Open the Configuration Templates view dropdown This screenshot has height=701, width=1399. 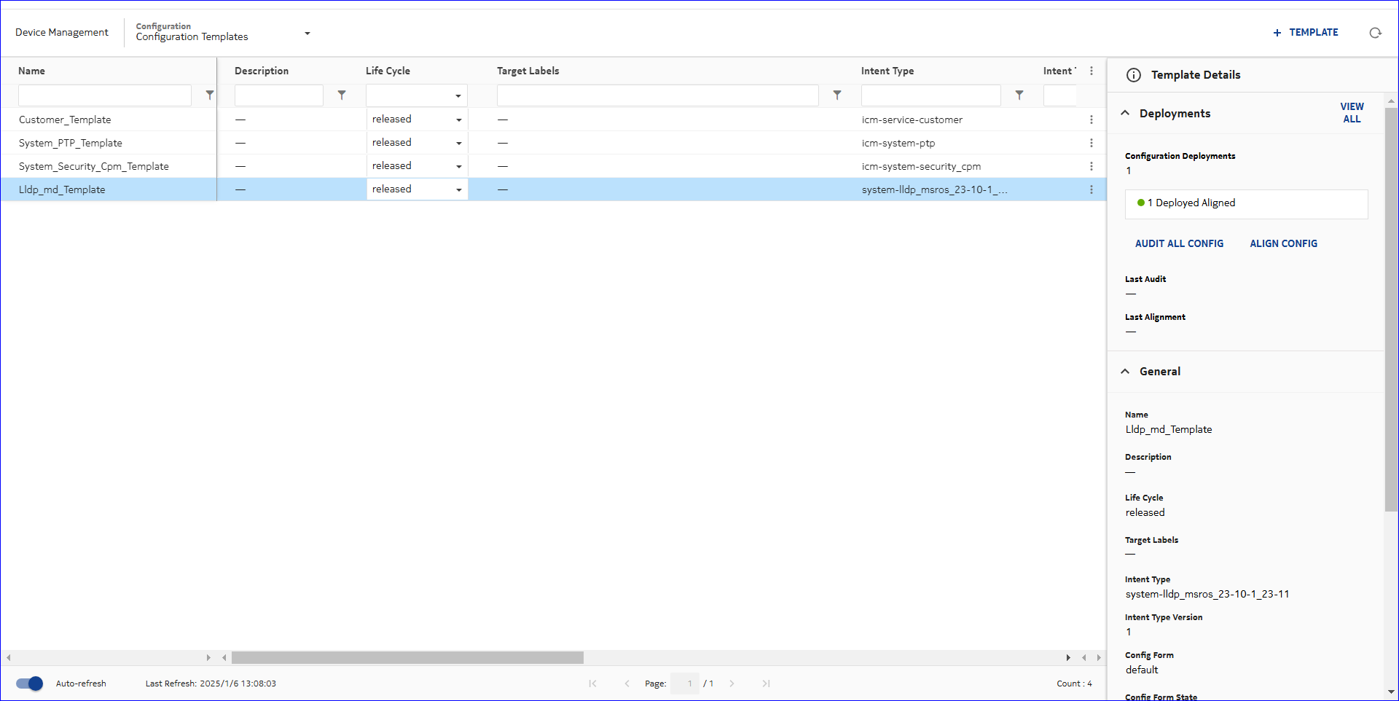[x=307, y=34]
